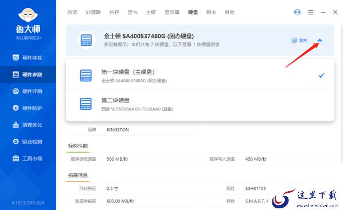Click the checkmark on the first disk
The width and height of the screenshot is (344, 210).
pyautogui.click(x=322, y=76)
